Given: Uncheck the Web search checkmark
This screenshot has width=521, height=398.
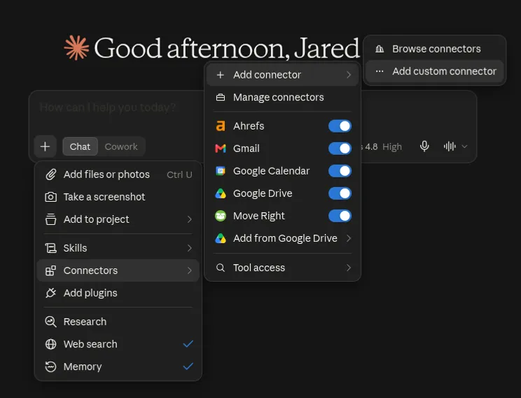Looking at the screenshot, I should [188, 344].
